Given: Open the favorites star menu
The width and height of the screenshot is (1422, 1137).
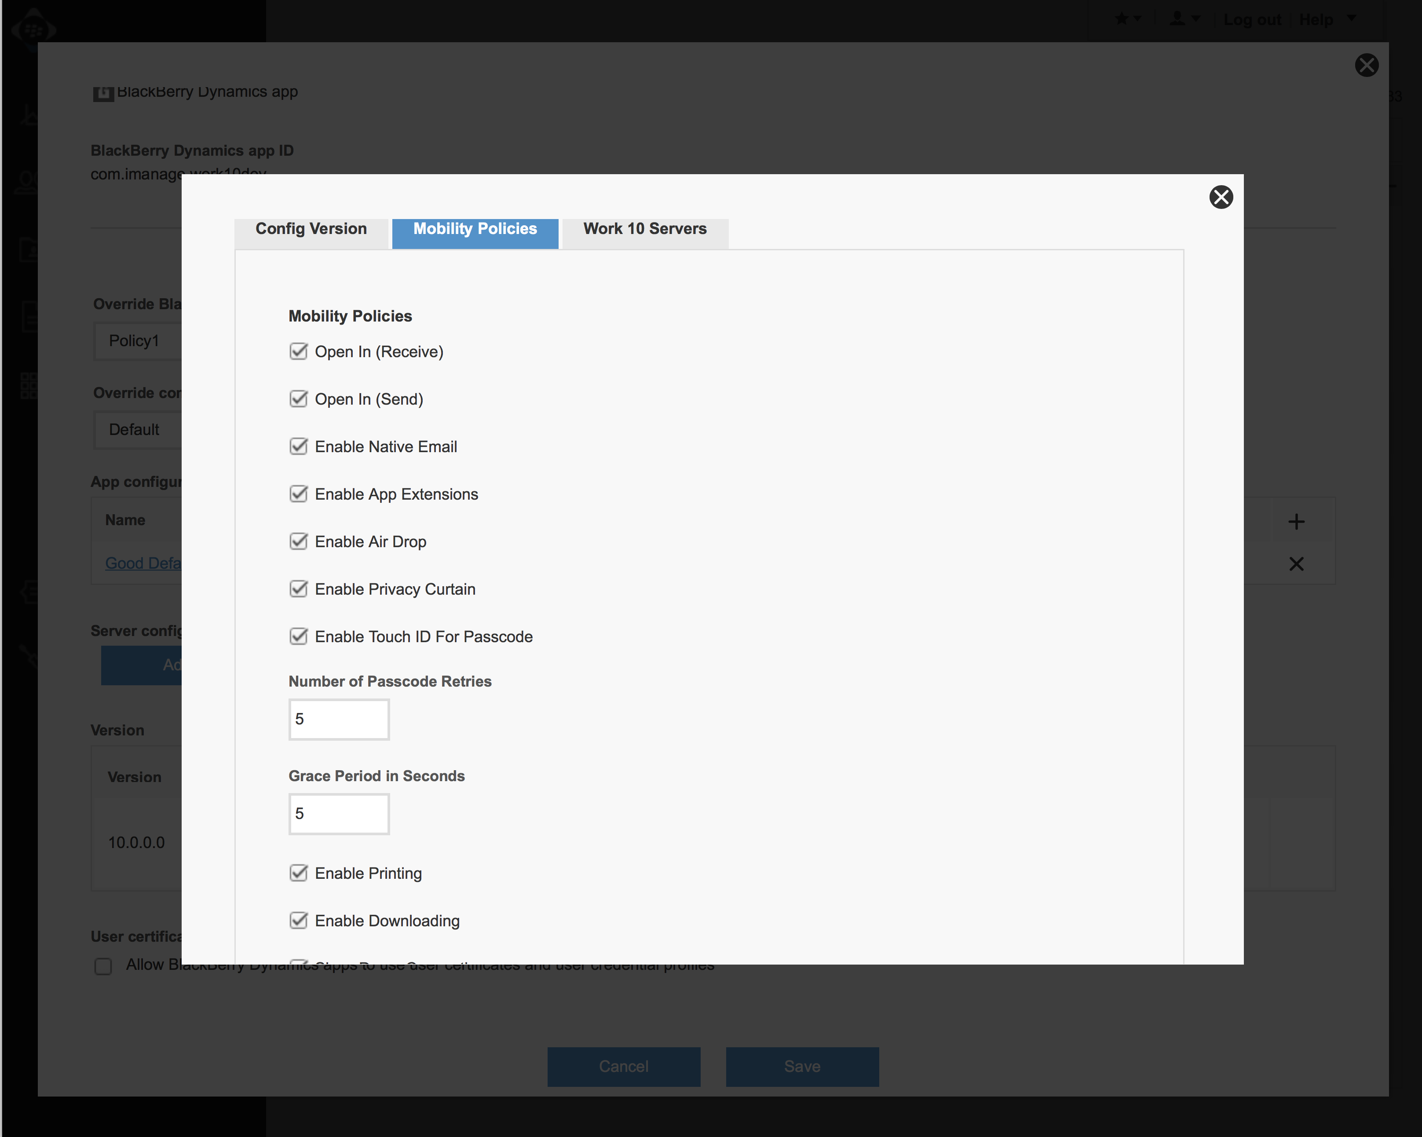Looking at the screenshot, I should pos(1127,19).
